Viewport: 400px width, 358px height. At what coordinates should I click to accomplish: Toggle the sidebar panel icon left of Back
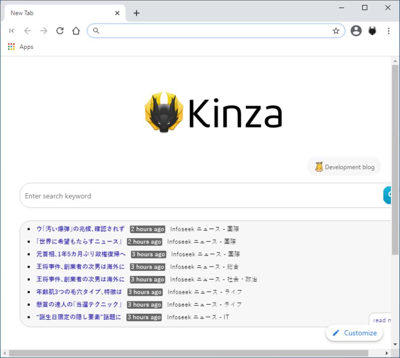click(x=11, y=31)
